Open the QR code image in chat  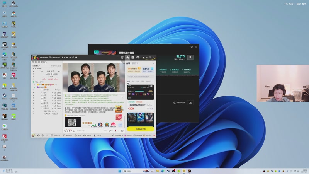pyautogui.click(x=73, y=122)
